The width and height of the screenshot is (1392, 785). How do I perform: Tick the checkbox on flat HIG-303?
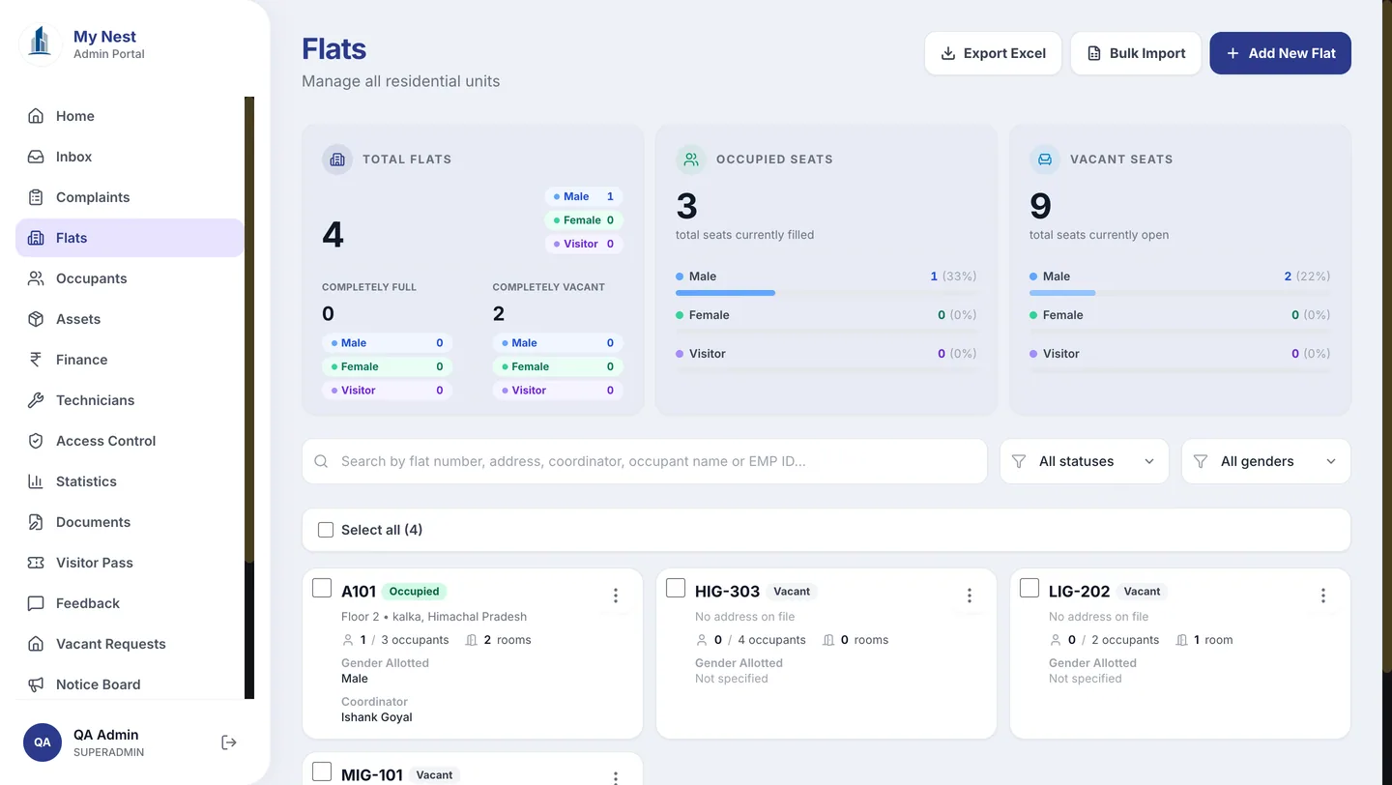click(x=676, y=588)
